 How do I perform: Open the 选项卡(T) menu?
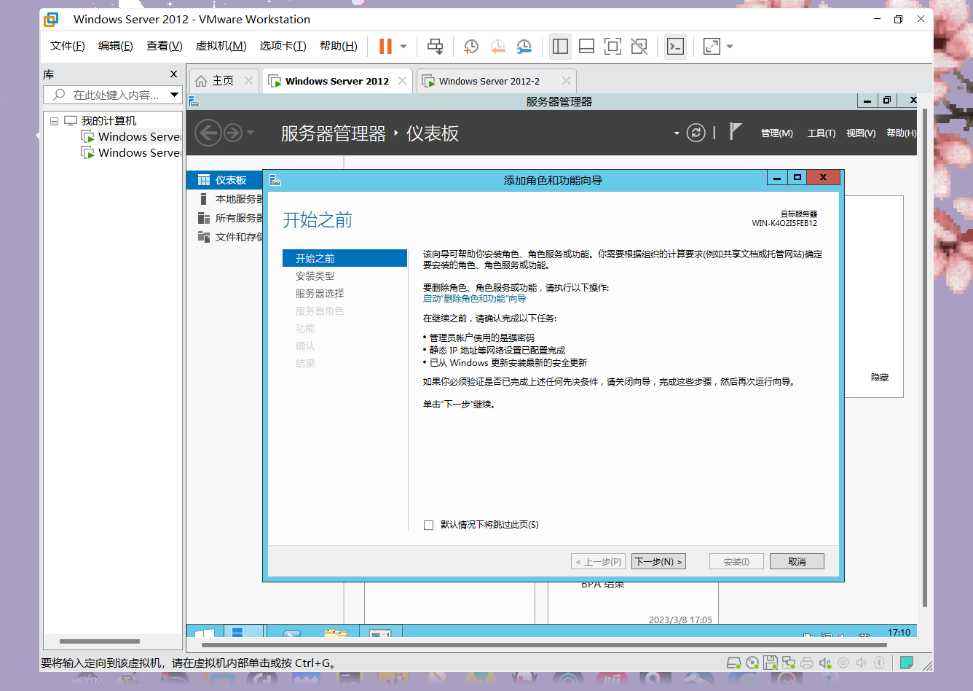283,46
